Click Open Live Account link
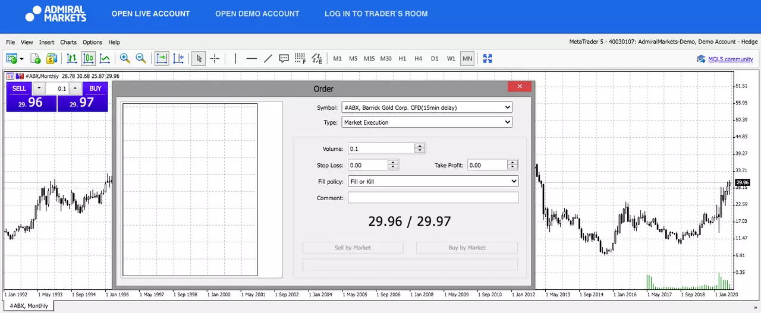The height and width of the screenshot is (313, 761). click(x=151, y=14)
